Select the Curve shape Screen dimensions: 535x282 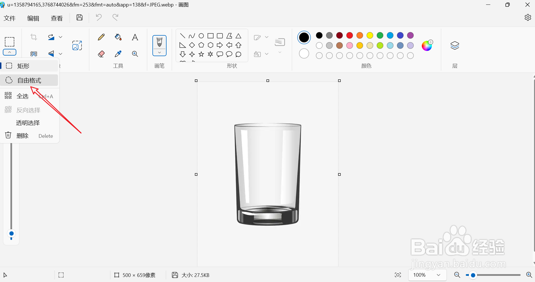[192, 36]
